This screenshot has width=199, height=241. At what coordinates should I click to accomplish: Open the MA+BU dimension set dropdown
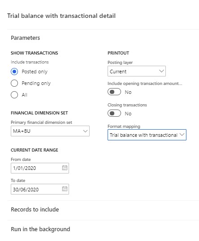[x=50, y=131]
